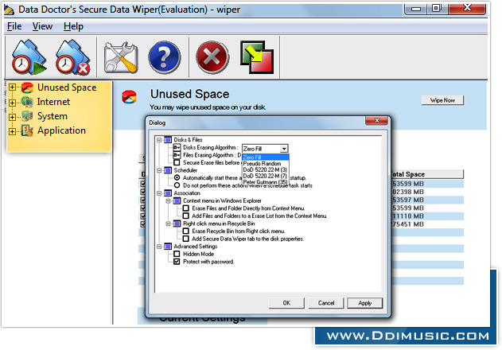This screenshot has height=350, width=502.
Task: Enable Add Files and Folders to Erase List
Action: tap(185, 216)
